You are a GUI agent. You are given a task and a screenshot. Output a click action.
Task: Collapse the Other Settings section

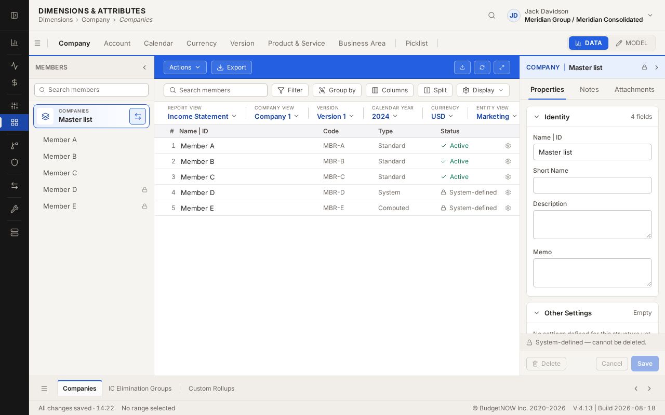pyautogui.click(x=537, y=313)
